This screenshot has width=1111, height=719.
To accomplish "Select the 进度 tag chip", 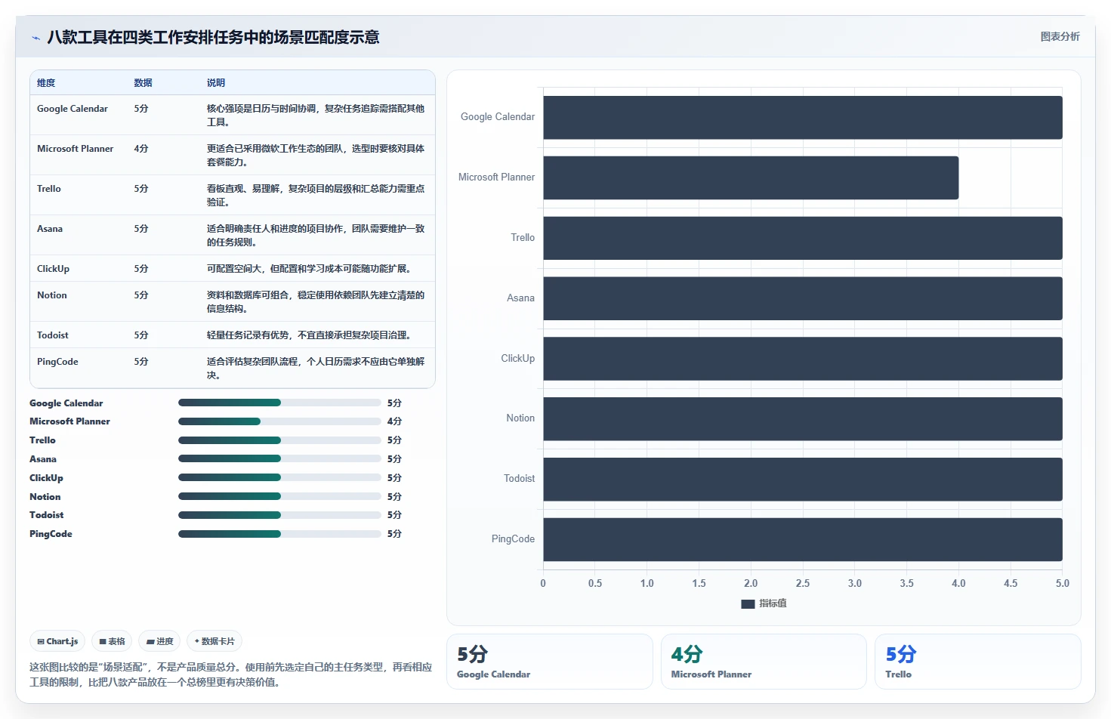I will click(x=159, y=641).
